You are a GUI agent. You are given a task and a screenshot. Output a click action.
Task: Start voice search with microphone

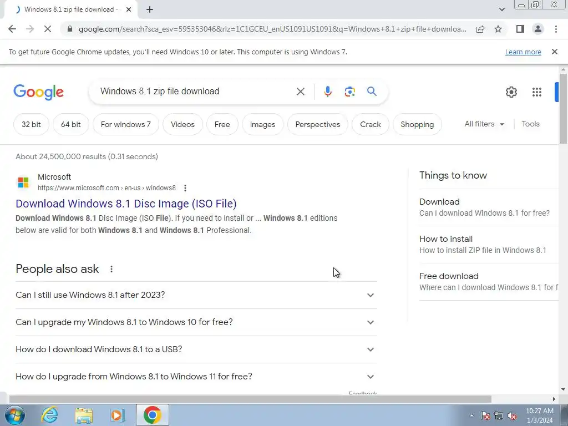(x=327, y=92)
